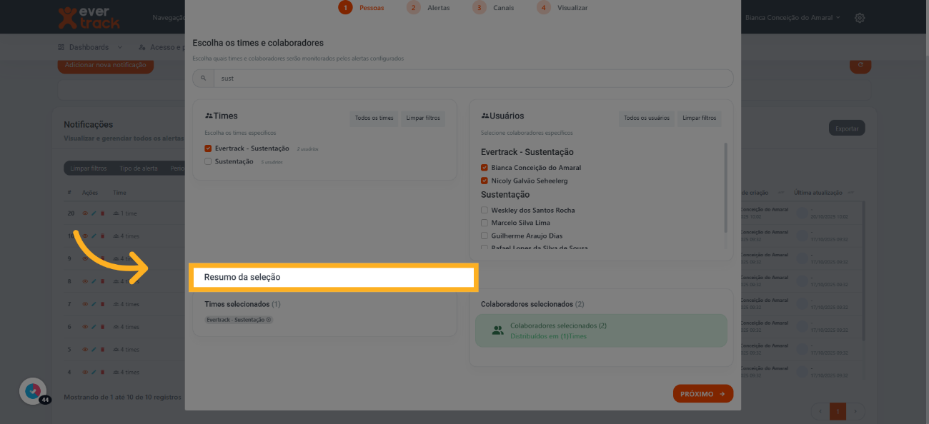This screenshot has height=424, width=929.
Task: Expand the Dashboards dropdown menu
Action: pyautogui.click(x=89, y=47)
